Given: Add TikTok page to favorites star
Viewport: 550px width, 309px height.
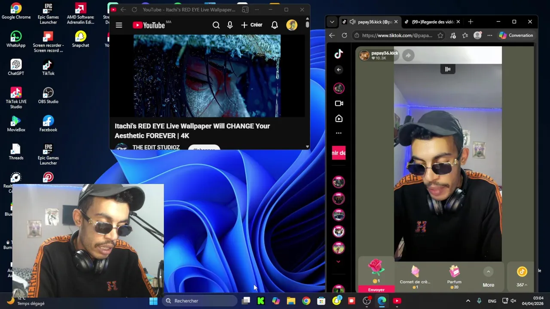Looking at the screenshot, I should (440, 36).
